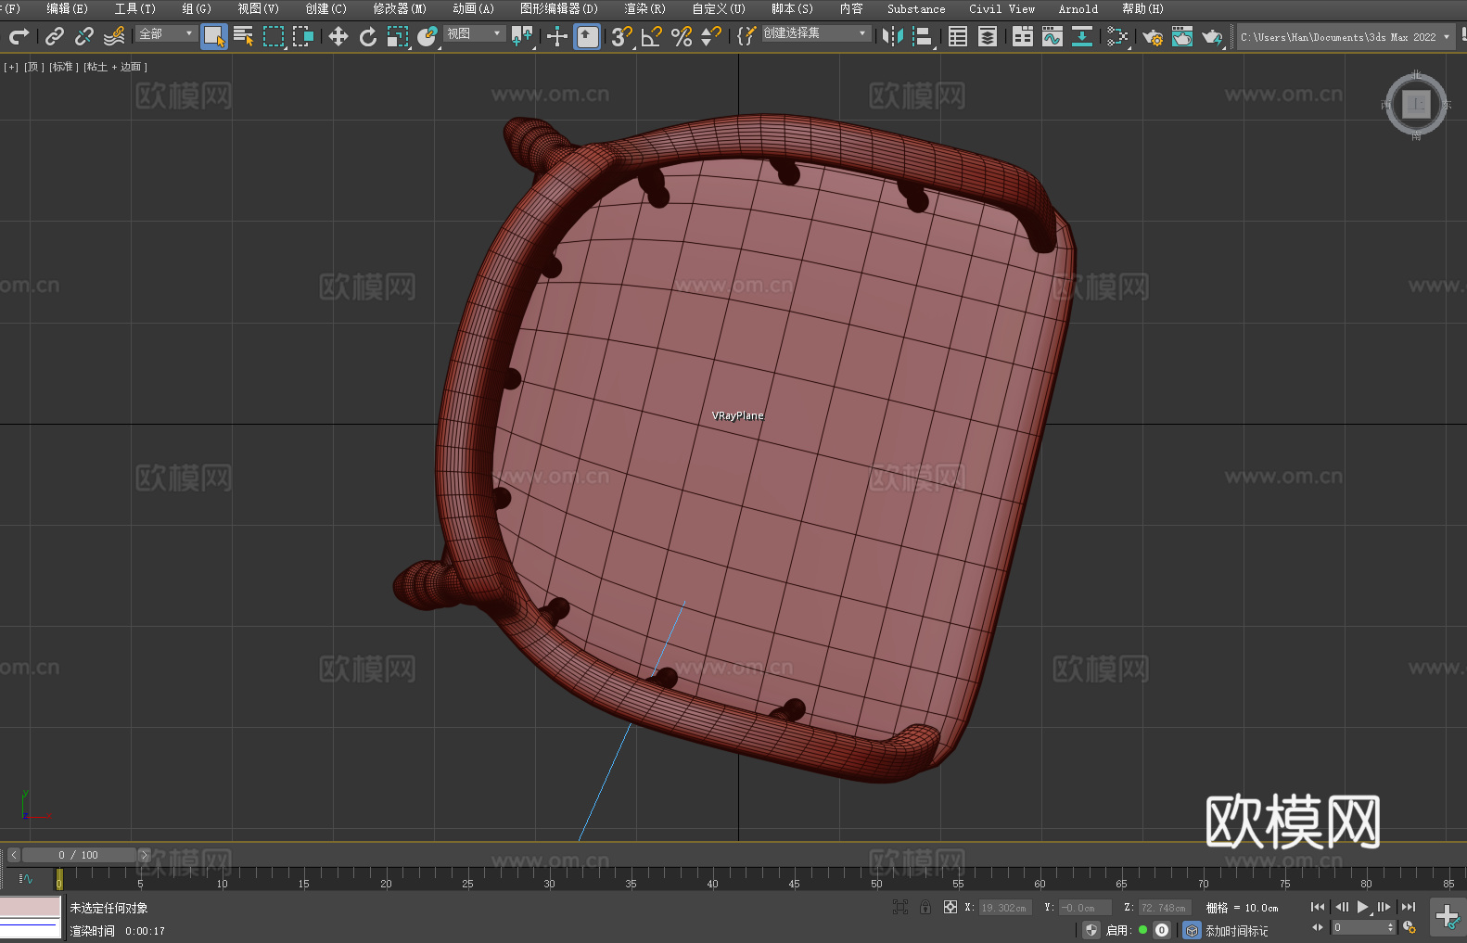
Task: Open the Substance menu
Action: pos(916,8)
